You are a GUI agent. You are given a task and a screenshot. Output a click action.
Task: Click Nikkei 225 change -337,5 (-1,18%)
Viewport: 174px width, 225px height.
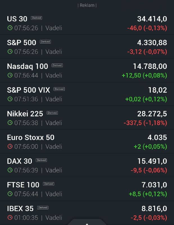[145, 123]
